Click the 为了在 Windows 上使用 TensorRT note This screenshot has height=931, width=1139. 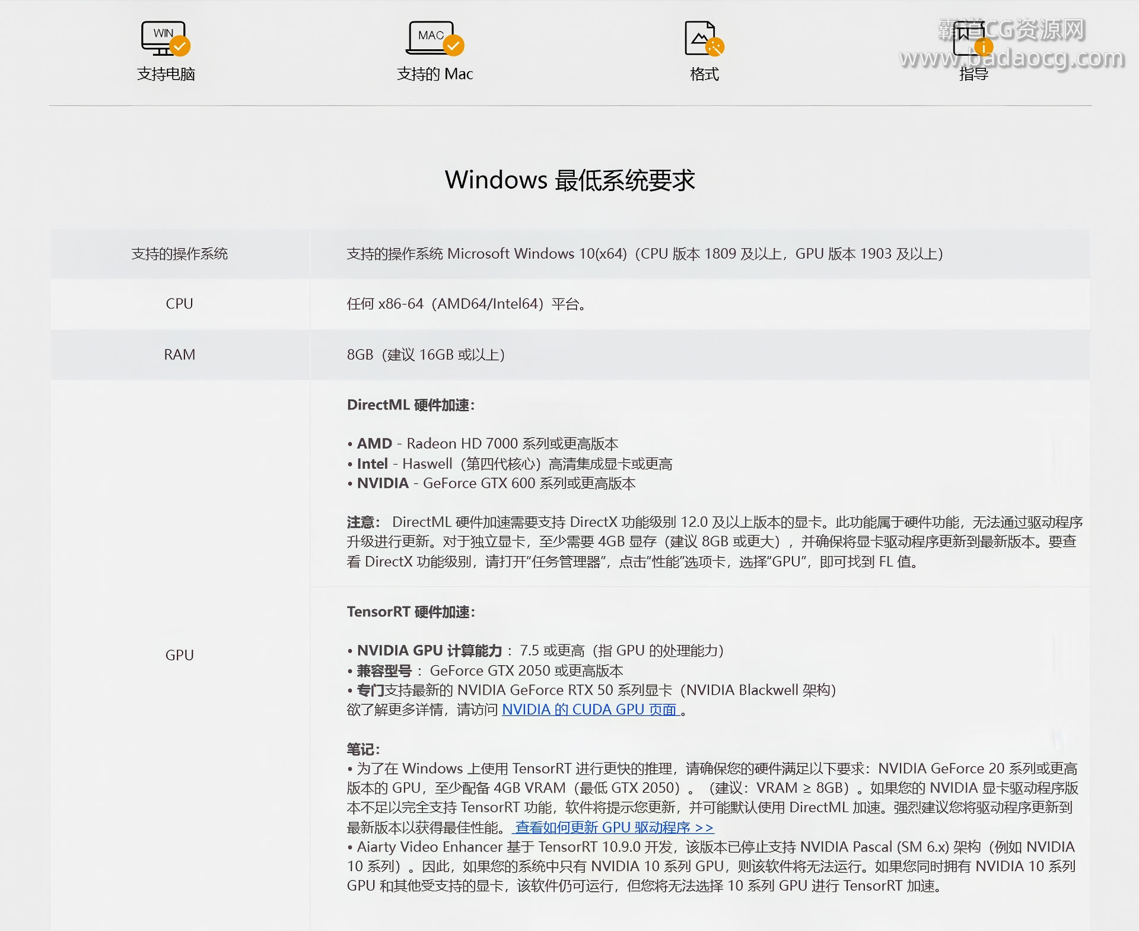[x=712, y=798]
